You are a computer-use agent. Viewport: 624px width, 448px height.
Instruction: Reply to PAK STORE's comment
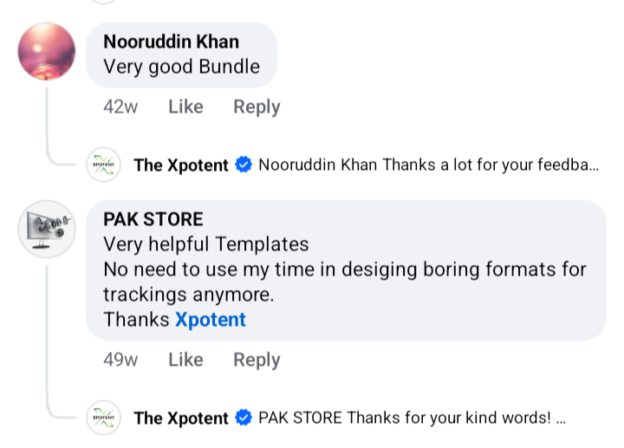257,360
